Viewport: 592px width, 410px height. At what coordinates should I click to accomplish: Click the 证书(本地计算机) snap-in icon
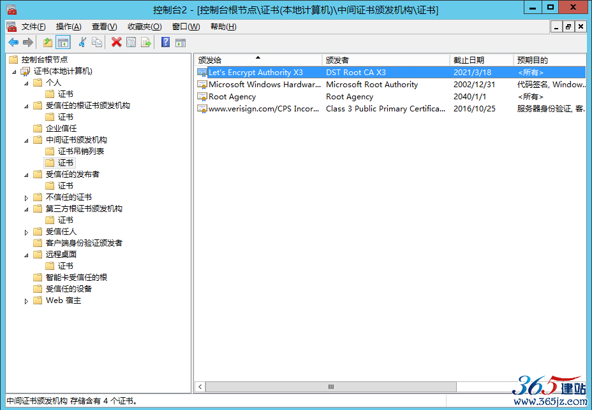(x=26, y=71)
